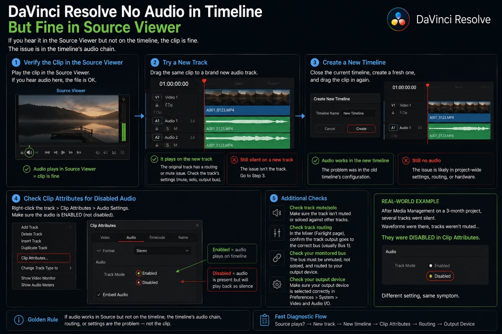Open the Stereo format dropdown
This screenshot has width=502, height=334.
162,251
